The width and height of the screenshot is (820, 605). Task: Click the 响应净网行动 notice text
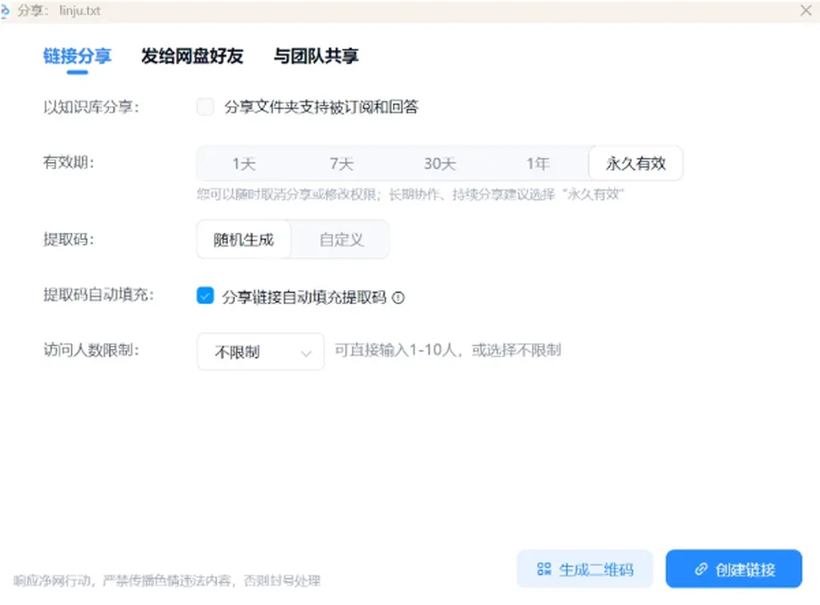pos(167,580)
